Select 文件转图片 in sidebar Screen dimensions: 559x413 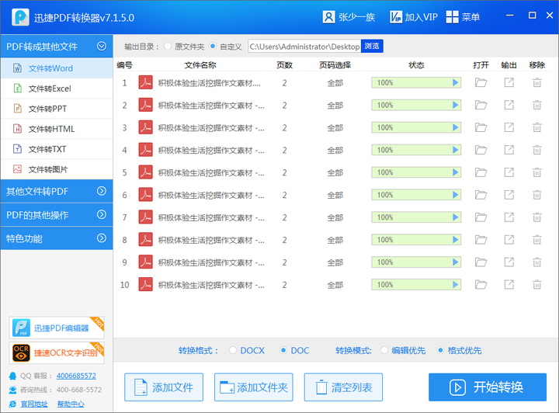(57, 169)
